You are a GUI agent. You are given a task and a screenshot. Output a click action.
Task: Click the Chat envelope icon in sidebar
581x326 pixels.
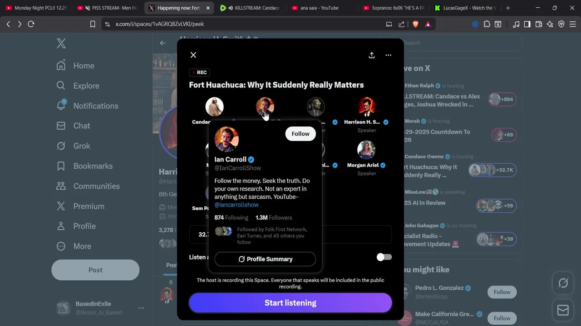61,126
